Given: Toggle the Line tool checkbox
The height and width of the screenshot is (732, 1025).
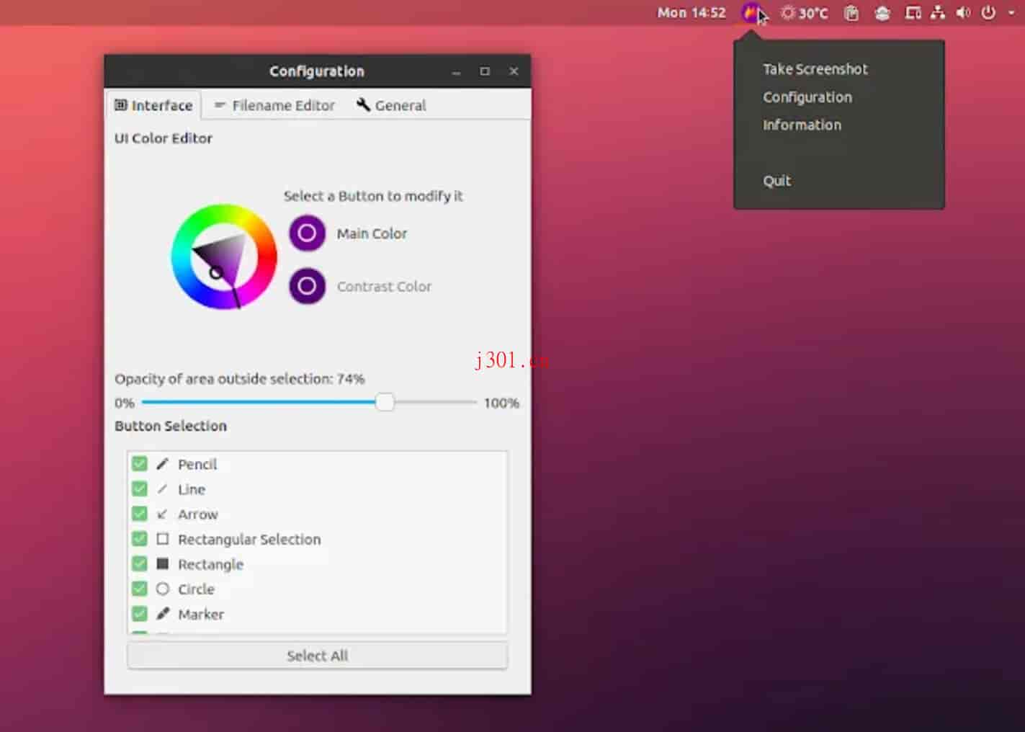Looking at the screenshot, I should point(140,488).
